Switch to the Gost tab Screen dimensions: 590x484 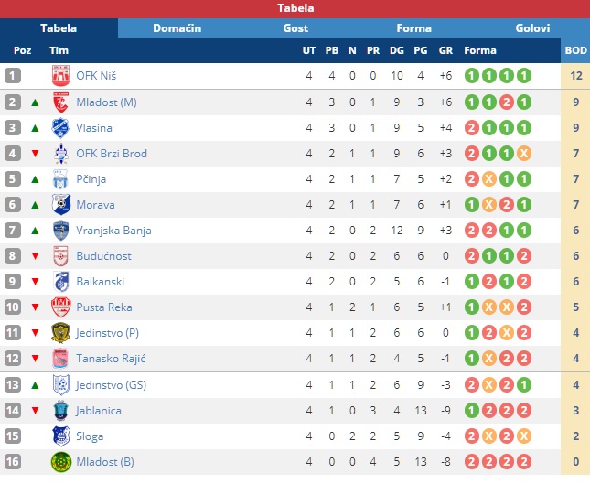coord(295,28)
